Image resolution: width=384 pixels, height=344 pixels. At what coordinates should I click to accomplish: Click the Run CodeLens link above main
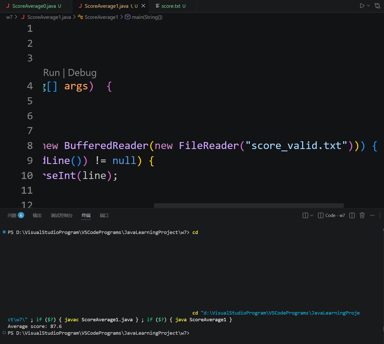(x=51, y=73)
